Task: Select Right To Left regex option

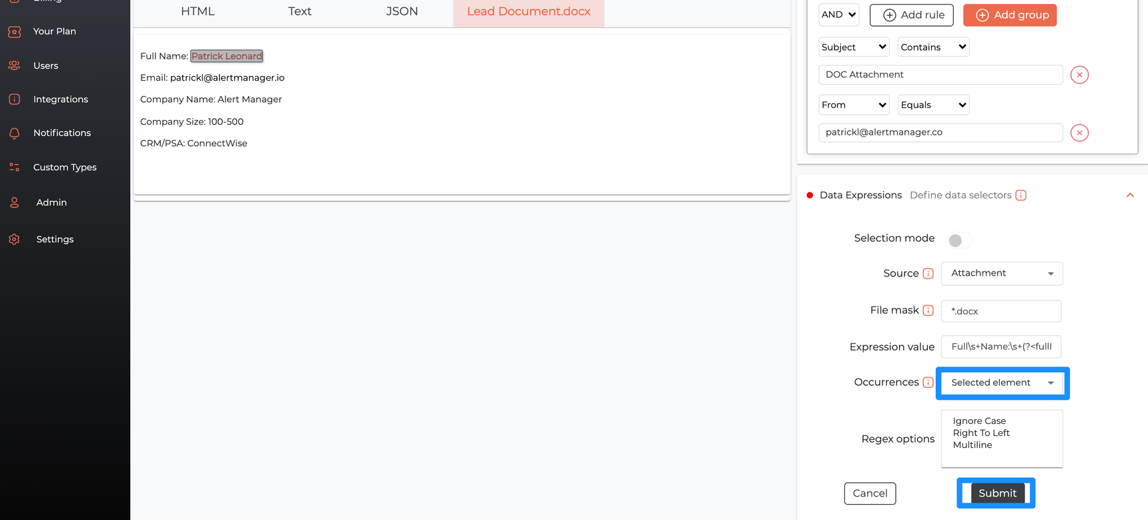Action: pyautogui.click(x=981, y=433)
